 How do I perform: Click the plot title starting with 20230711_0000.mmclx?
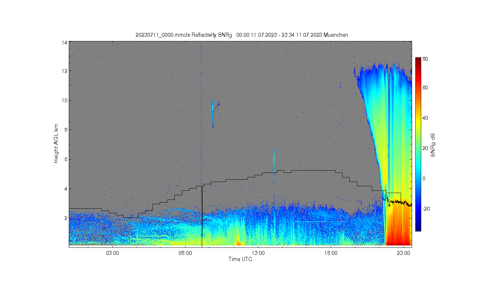click(242, 35)
